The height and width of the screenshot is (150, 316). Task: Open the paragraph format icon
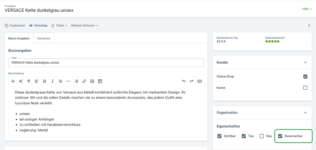pos(29,81)
